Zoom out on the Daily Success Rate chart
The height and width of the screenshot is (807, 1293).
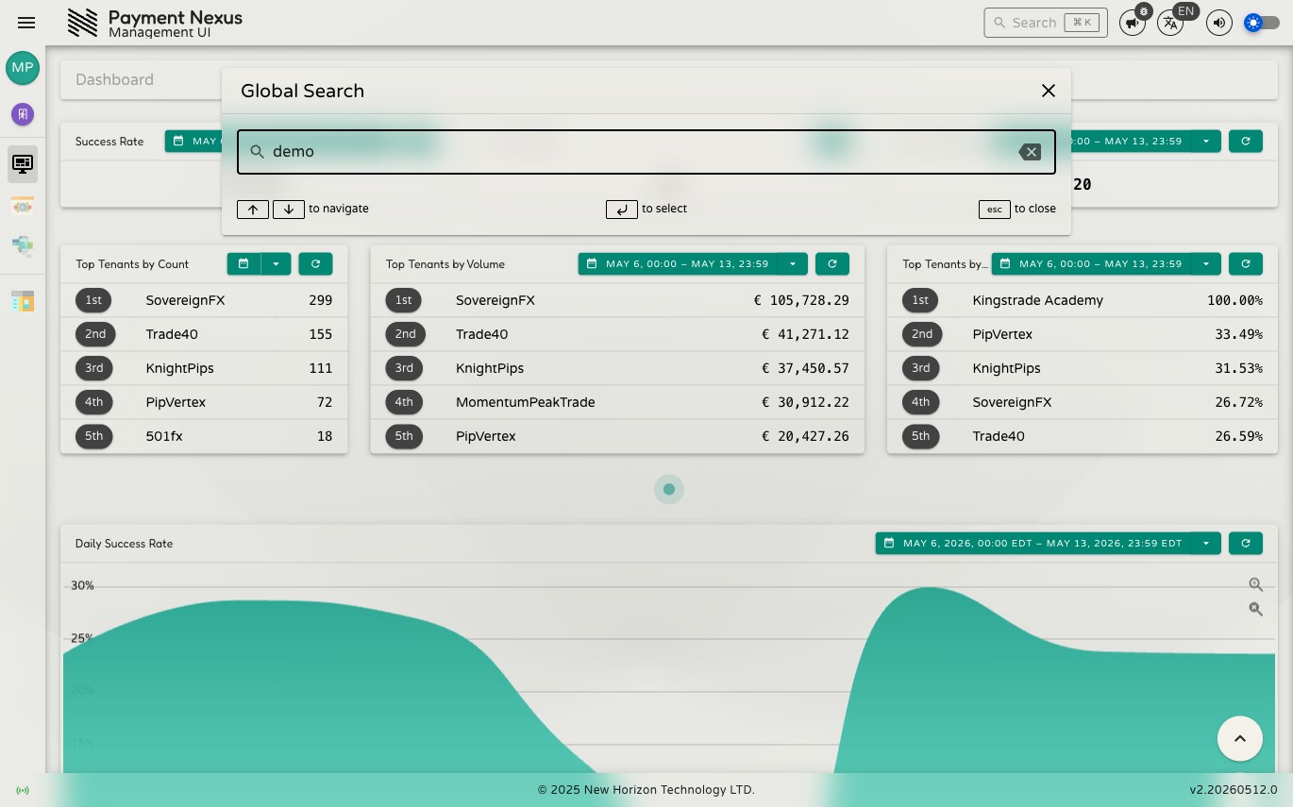[x=1255, y=610]
